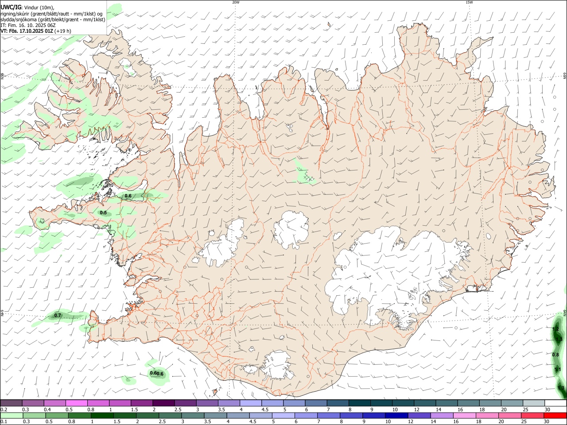Select the dark purple swatch between 2 and 2.5
This screenshot has height=425, width=567.
(x=163, y=403)
